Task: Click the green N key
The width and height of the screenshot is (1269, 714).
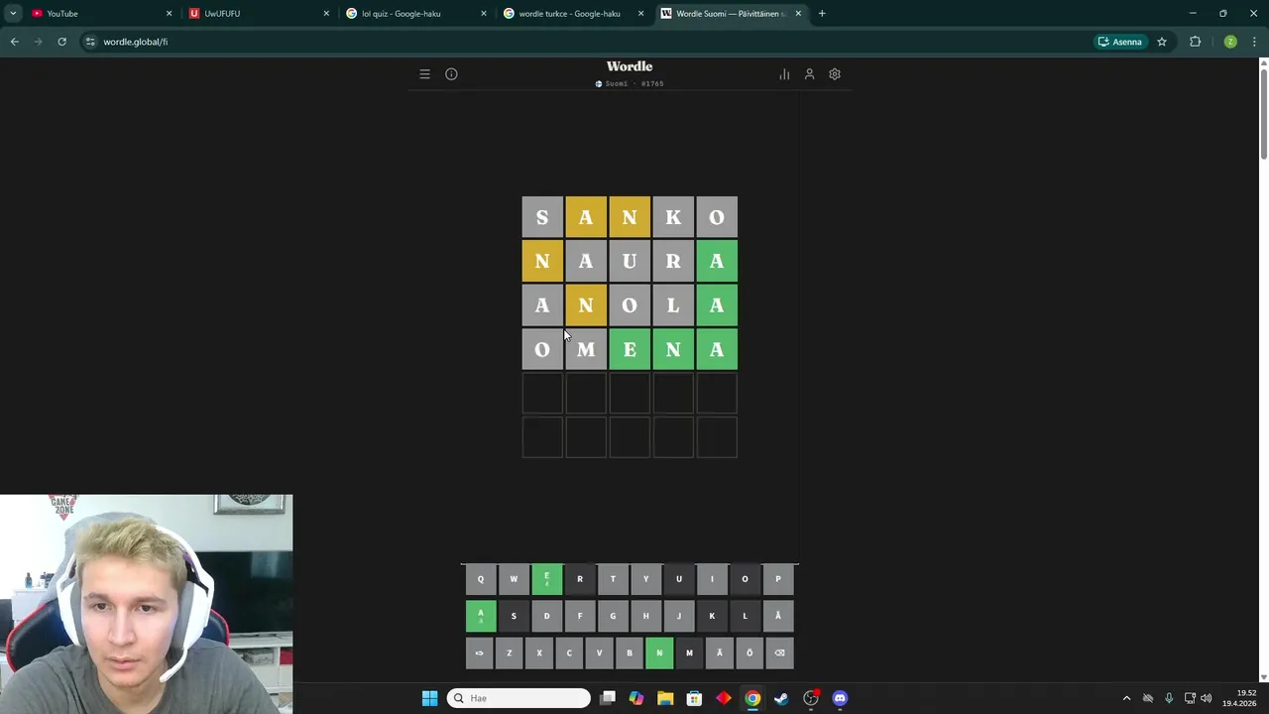Action: (x=659, y=653)
